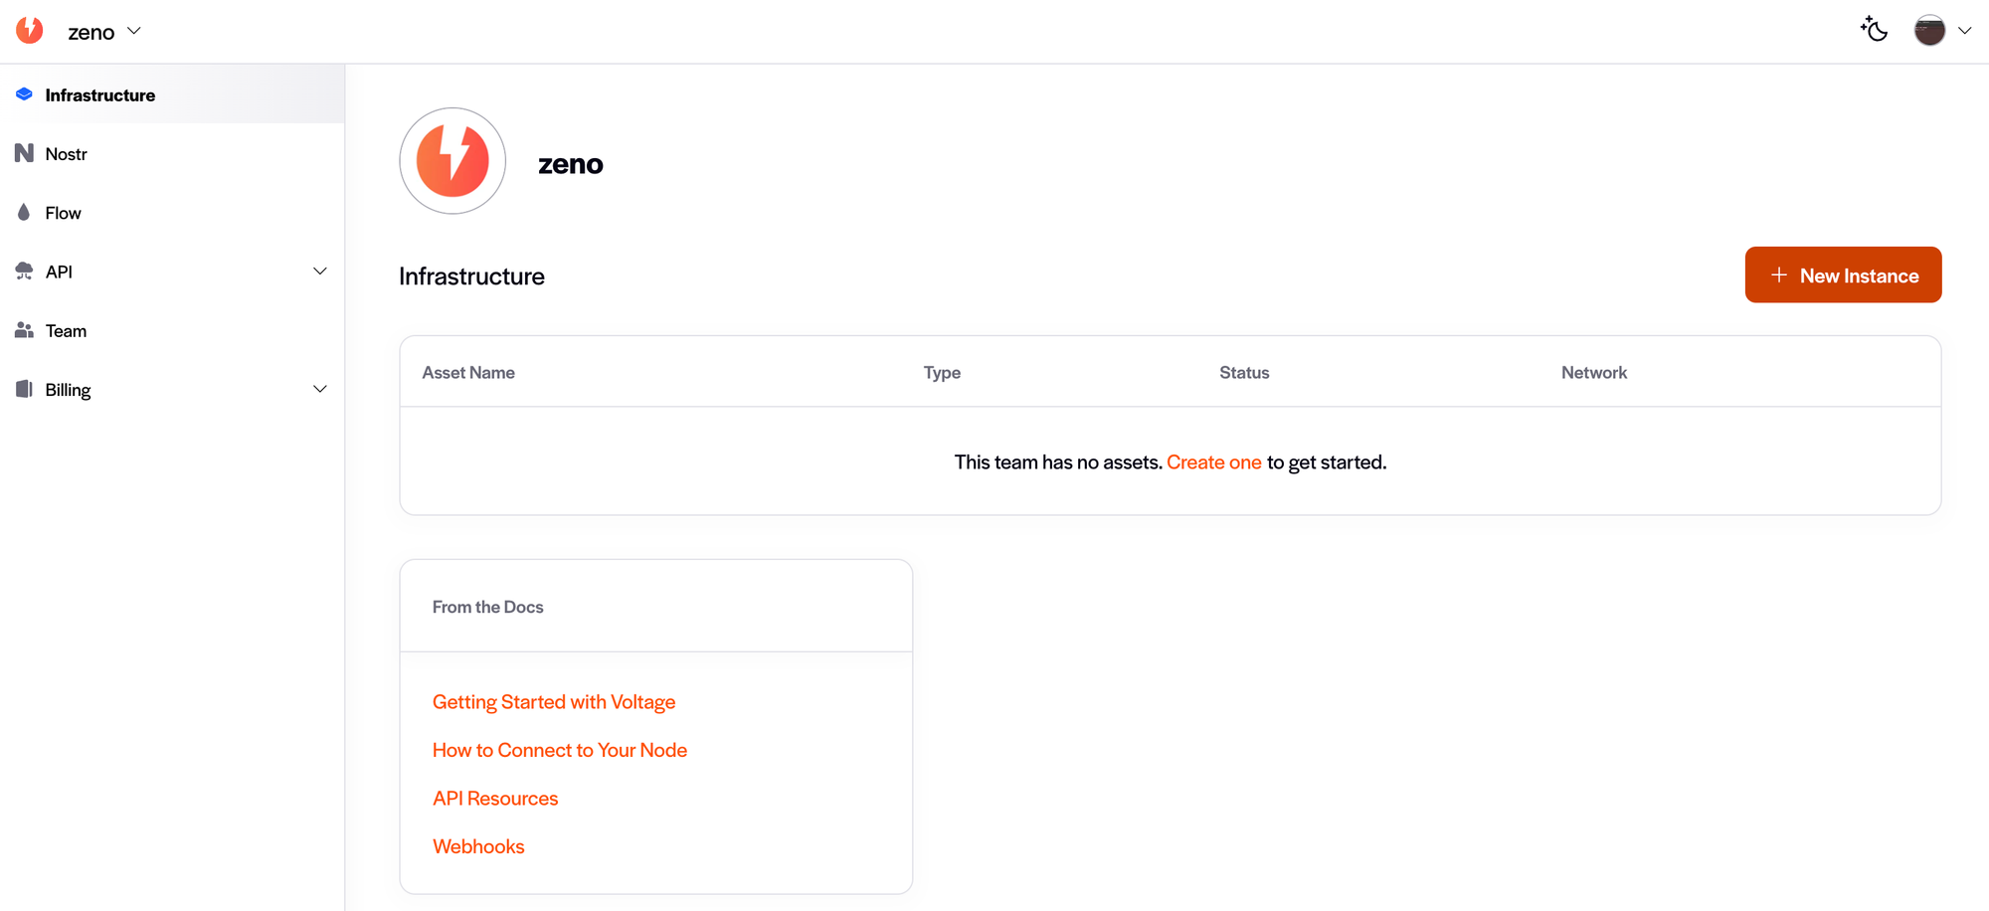Expand the API submenu chevron

click(x=319, y=272)
